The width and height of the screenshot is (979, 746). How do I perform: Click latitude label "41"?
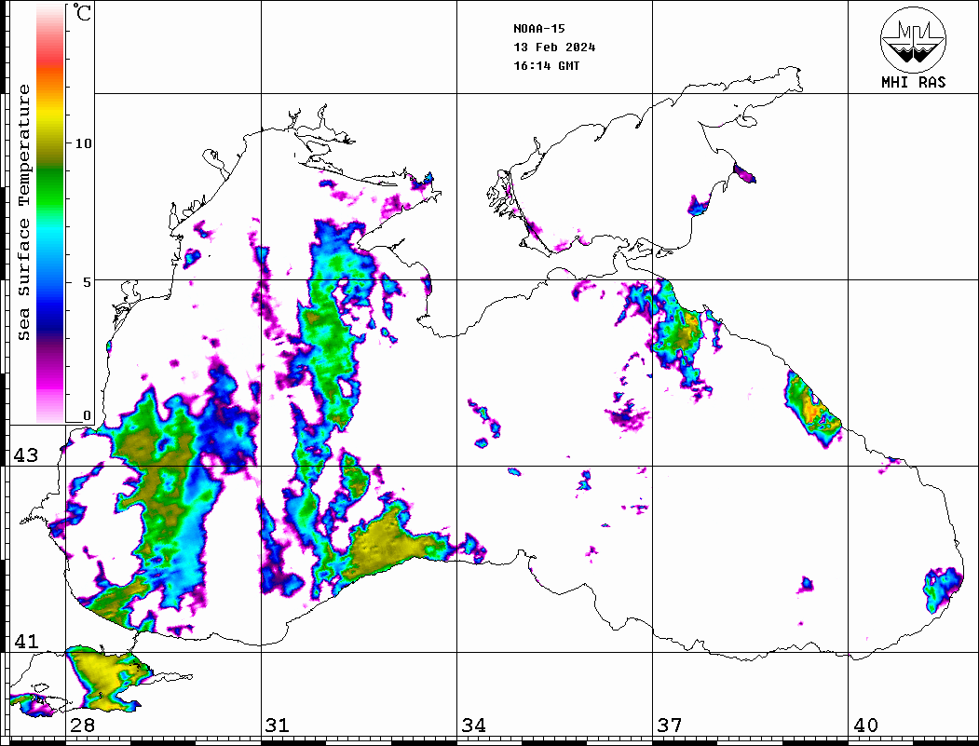pyautogui.click(x=25, y=641)
